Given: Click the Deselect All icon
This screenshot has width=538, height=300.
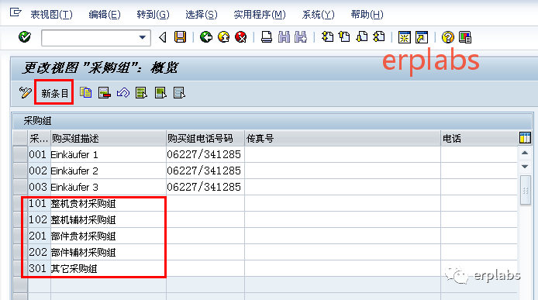Looking at the screenshot, I should tap(179, 93).
